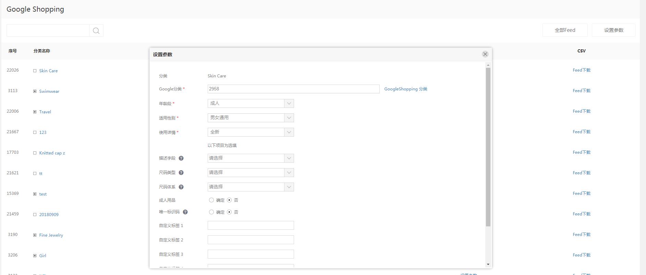Viewport: 646px width, 275px height.
Task: Click the 自定义标签 2 input field
Action: [x=251, y=240]
